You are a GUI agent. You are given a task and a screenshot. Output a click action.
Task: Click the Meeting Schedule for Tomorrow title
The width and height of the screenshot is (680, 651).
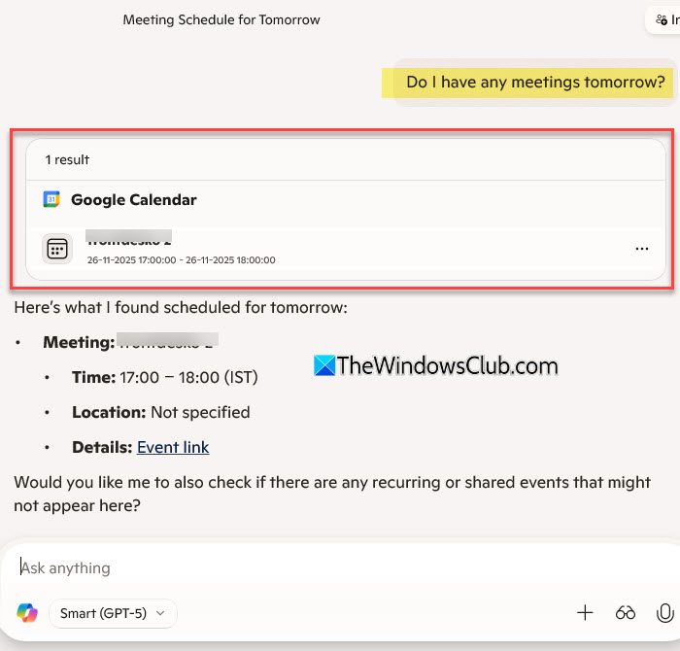coord(221,20)
